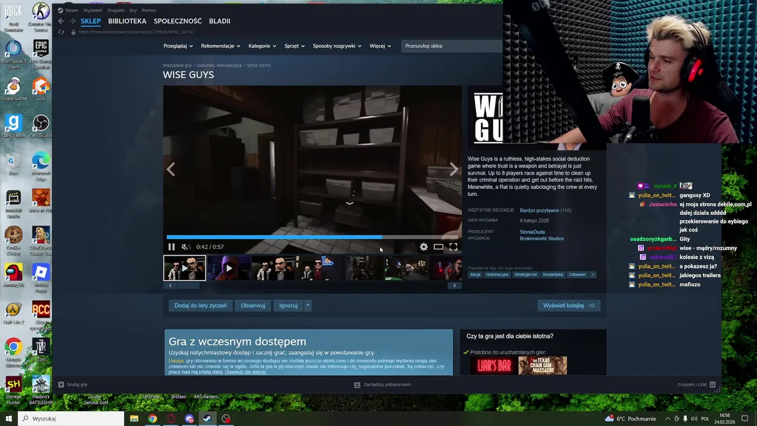Select the Kreskówka tag

tap(554, 275)
